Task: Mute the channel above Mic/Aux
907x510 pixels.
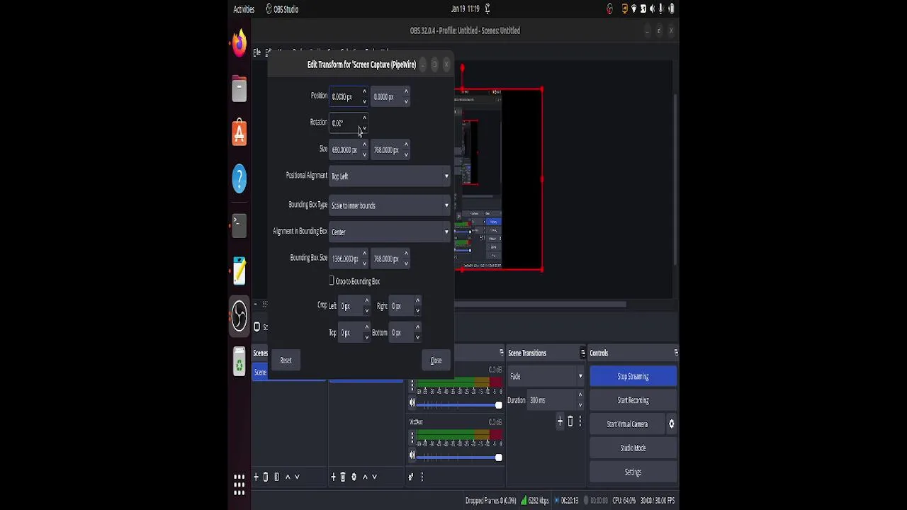Action: [412, 403]
